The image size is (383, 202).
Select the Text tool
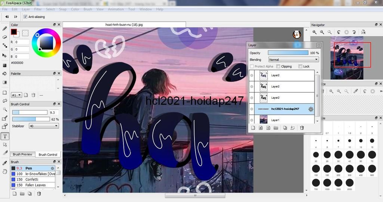[x=5, y=136]
